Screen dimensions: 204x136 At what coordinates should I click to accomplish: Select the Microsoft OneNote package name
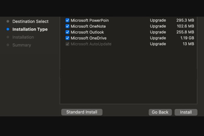88,26
